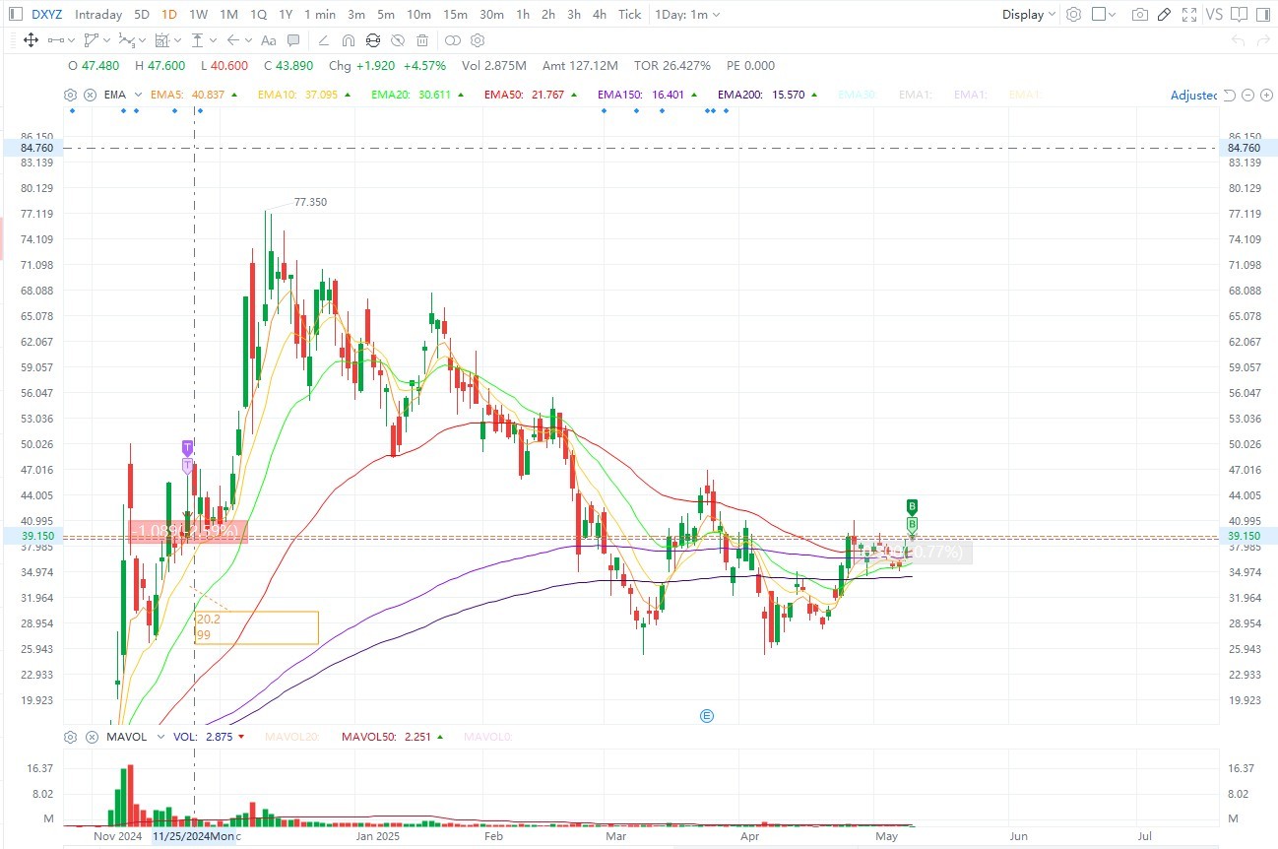Click the earnings E marker on timeline

pos(706,716)
